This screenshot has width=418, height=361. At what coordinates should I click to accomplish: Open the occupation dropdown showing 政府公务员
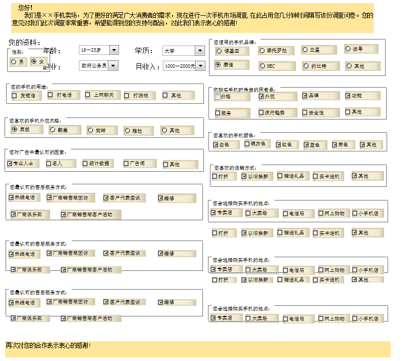click(x=99, y=66)
